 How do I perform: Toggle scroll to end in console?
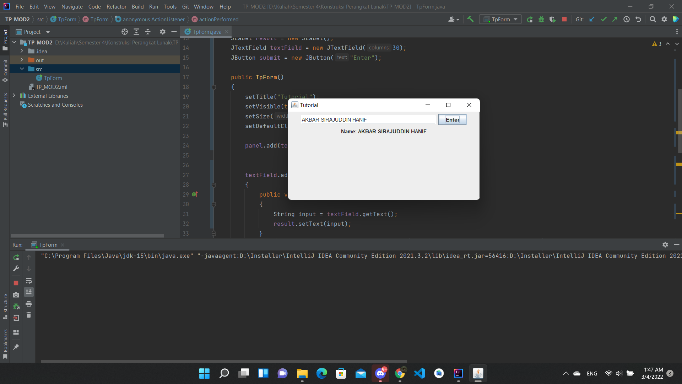click(x=29, y=292)
